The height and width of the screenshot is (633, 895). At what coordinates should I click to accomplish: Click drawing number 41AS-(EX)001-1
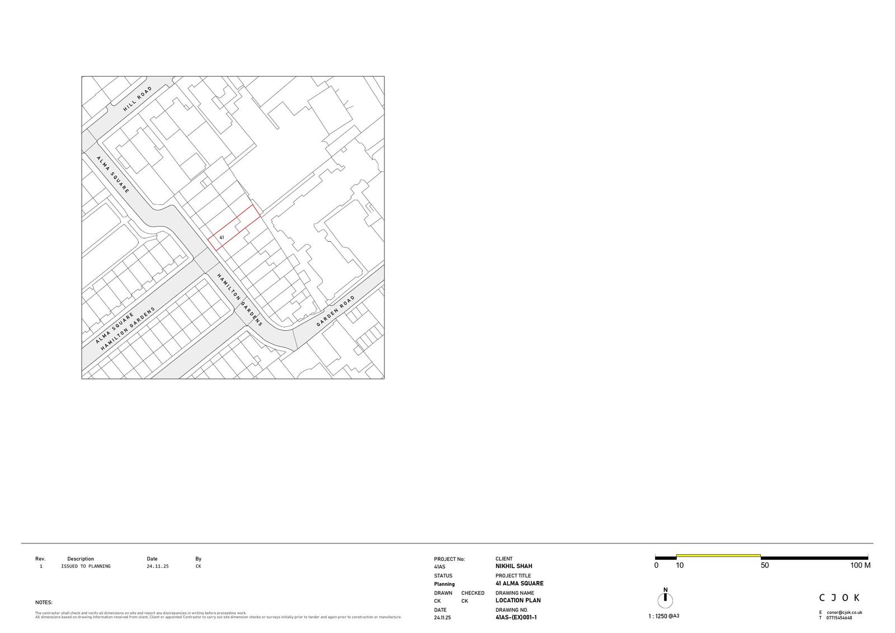click(x=516, y=618)
